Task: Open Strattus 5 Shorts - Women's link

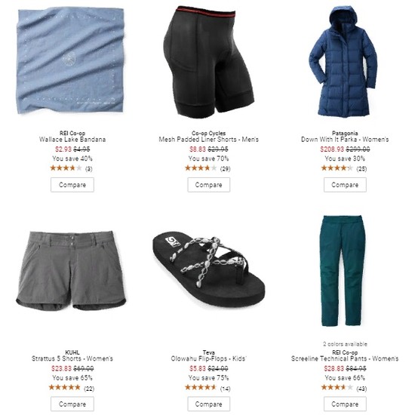Action: click(72, 358)
